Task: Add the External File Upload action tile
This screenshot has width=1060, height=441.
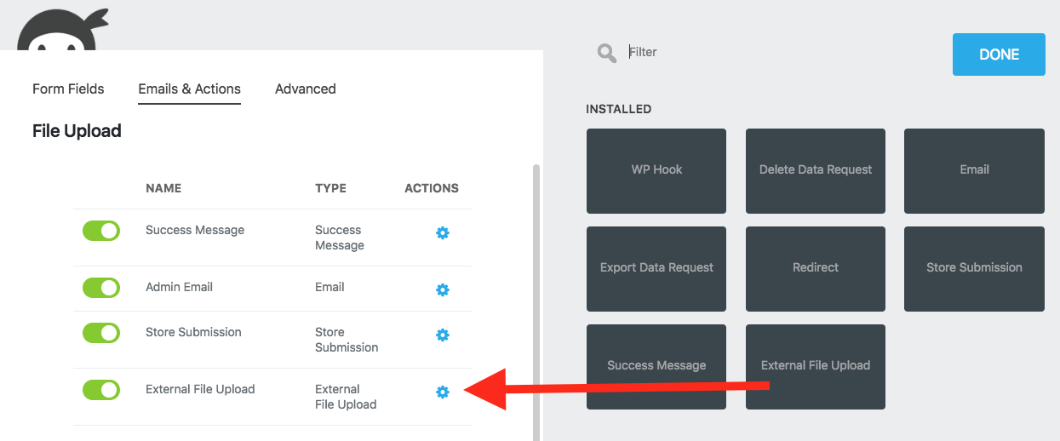Action: (x=816, y=366)
